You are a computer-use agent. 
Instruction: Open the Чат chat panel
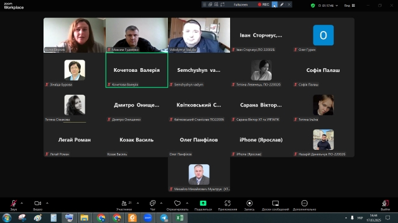pyautogui.click(x=152, y=205)
